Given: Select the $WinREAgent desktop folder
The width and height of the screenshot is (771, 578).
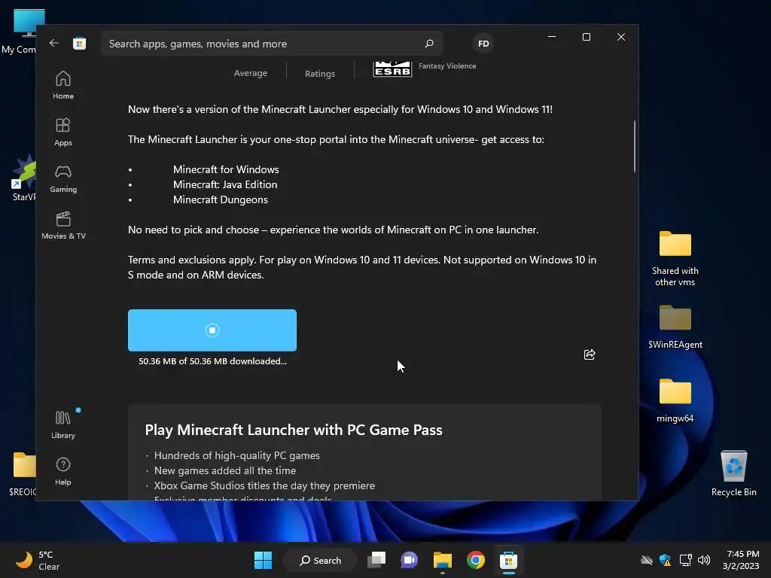Looking at the screenshot, I should (x=675, y=327).
